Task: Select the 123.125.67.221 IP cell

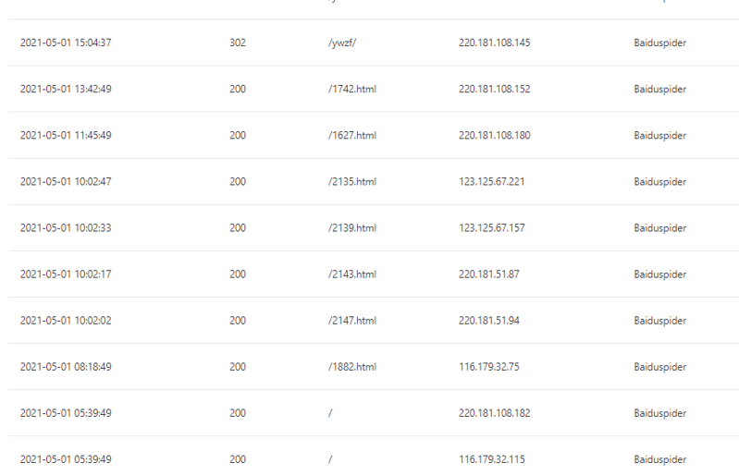Action: pyautogui.click(x=491, y=182)
